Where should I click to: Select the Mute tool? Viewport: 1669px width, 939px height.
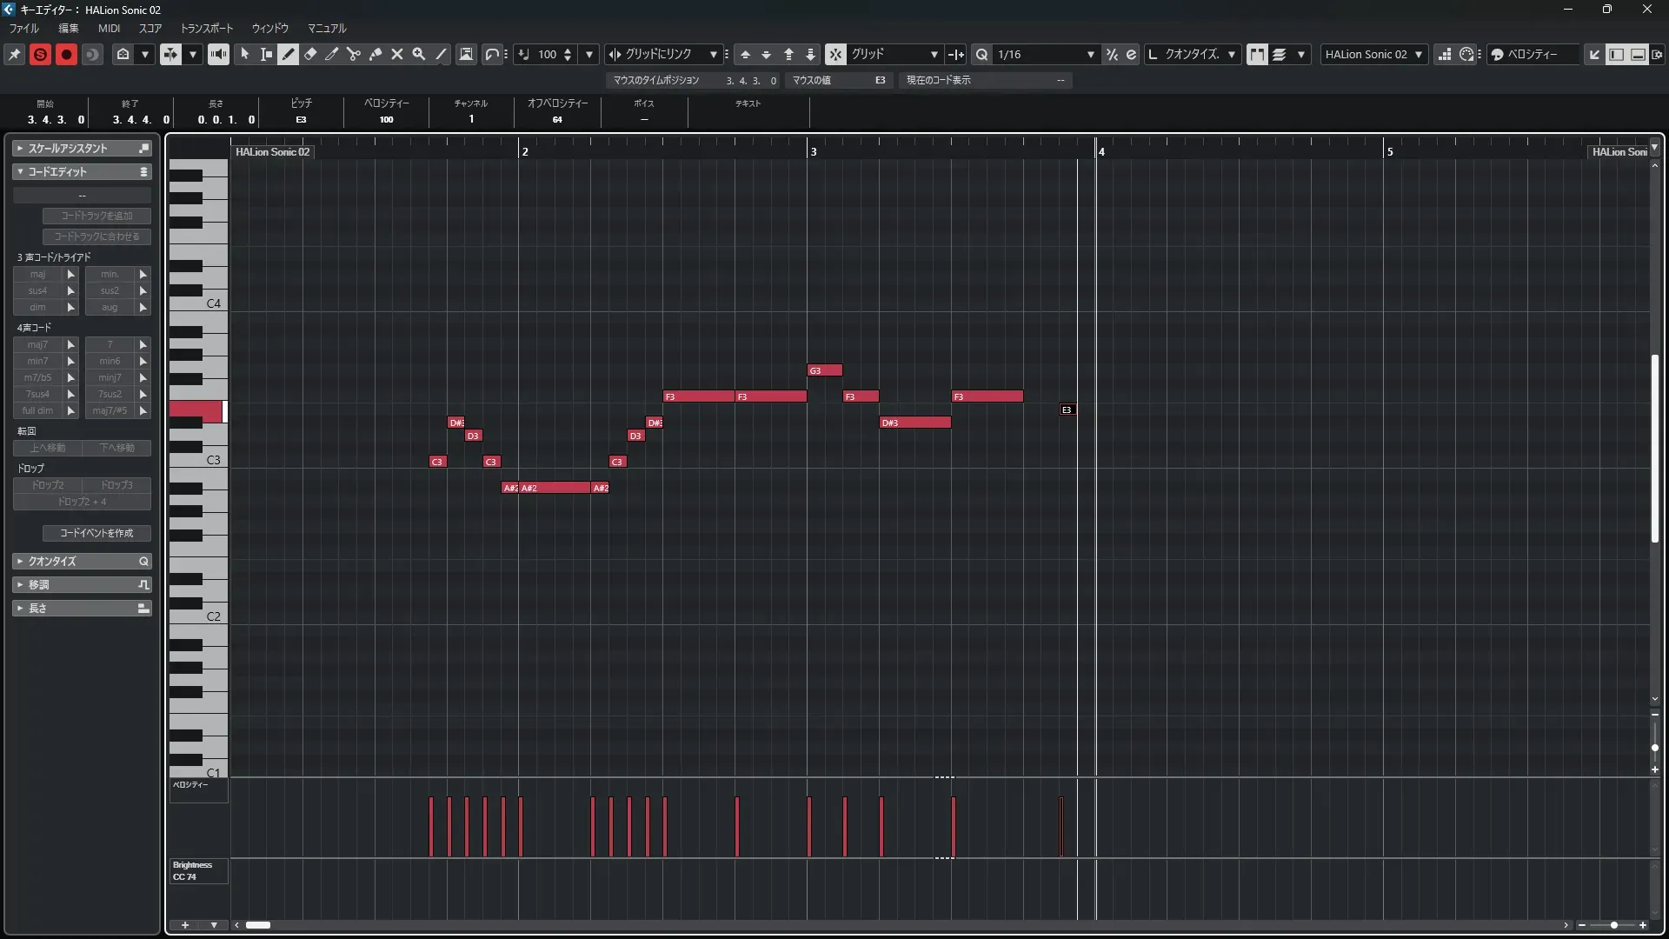pos(397,54)
